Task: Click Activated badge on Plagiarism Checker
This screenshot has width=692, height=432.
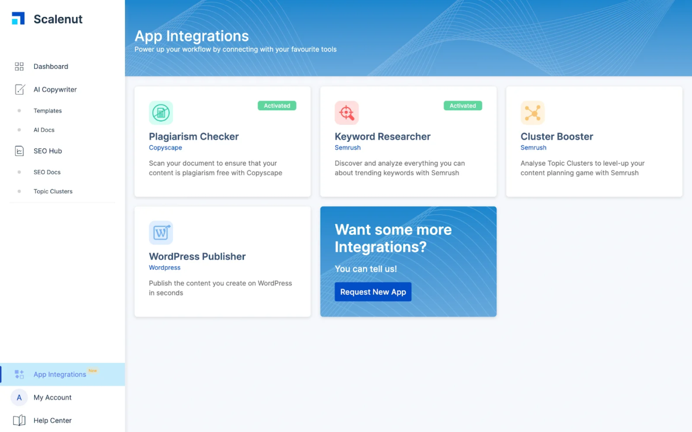Action: [x=277, y=106]
